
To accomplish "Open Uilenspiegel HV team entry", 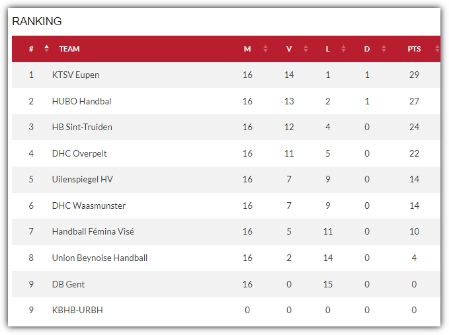I will (83, 179).
